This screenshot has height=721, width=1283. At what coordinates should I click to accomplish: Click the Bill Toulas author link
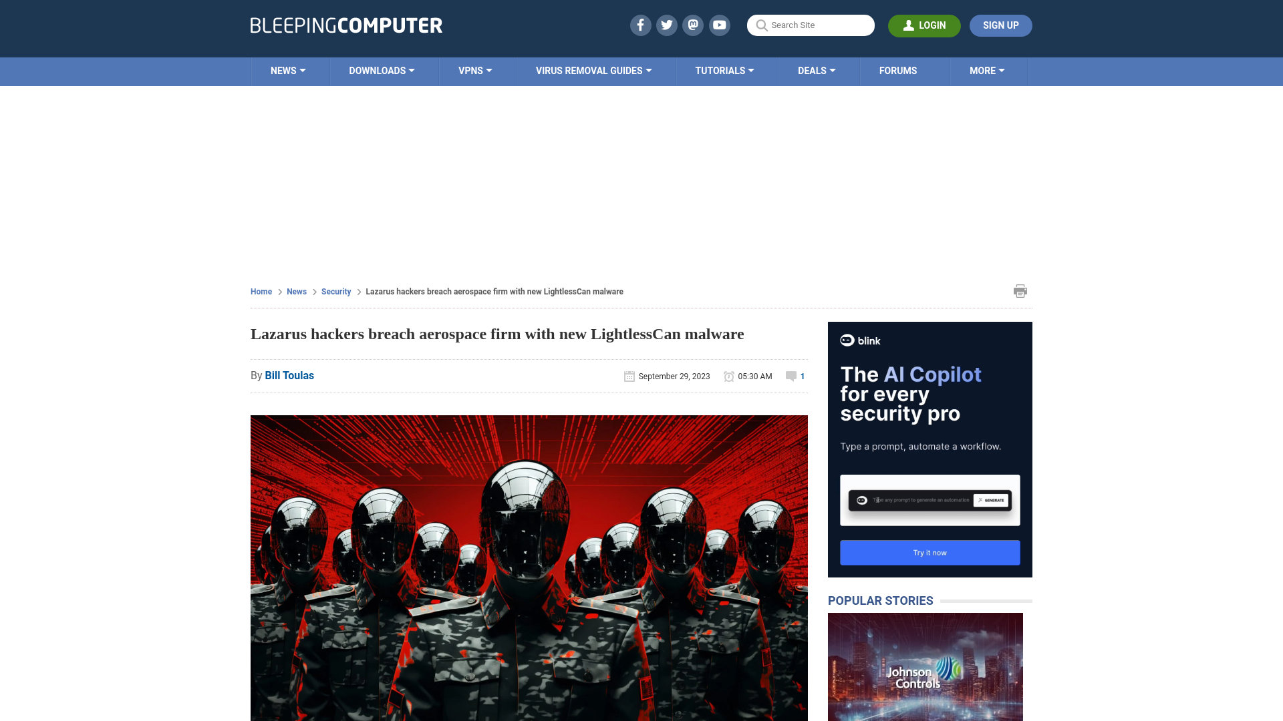[x=289, y=376]
